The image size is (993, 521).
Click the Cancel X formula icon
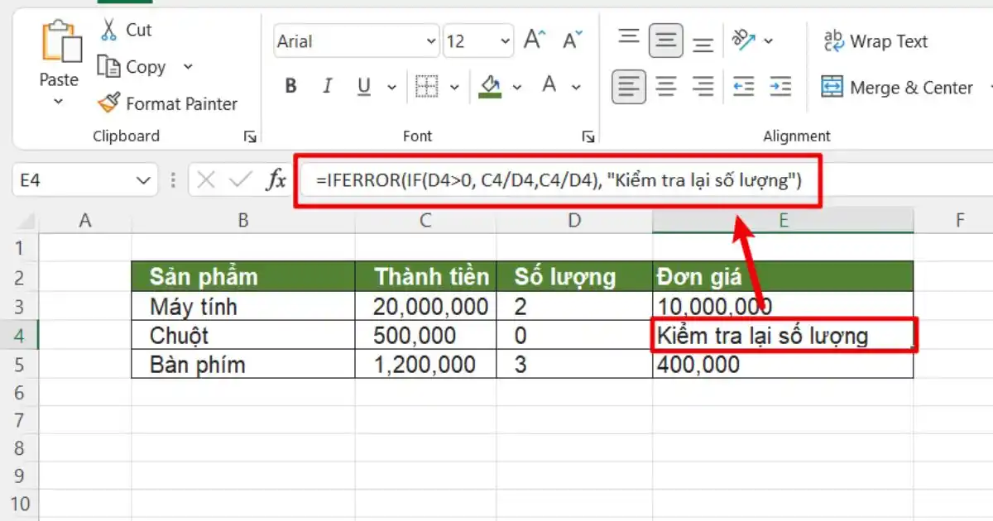(206, 179)
